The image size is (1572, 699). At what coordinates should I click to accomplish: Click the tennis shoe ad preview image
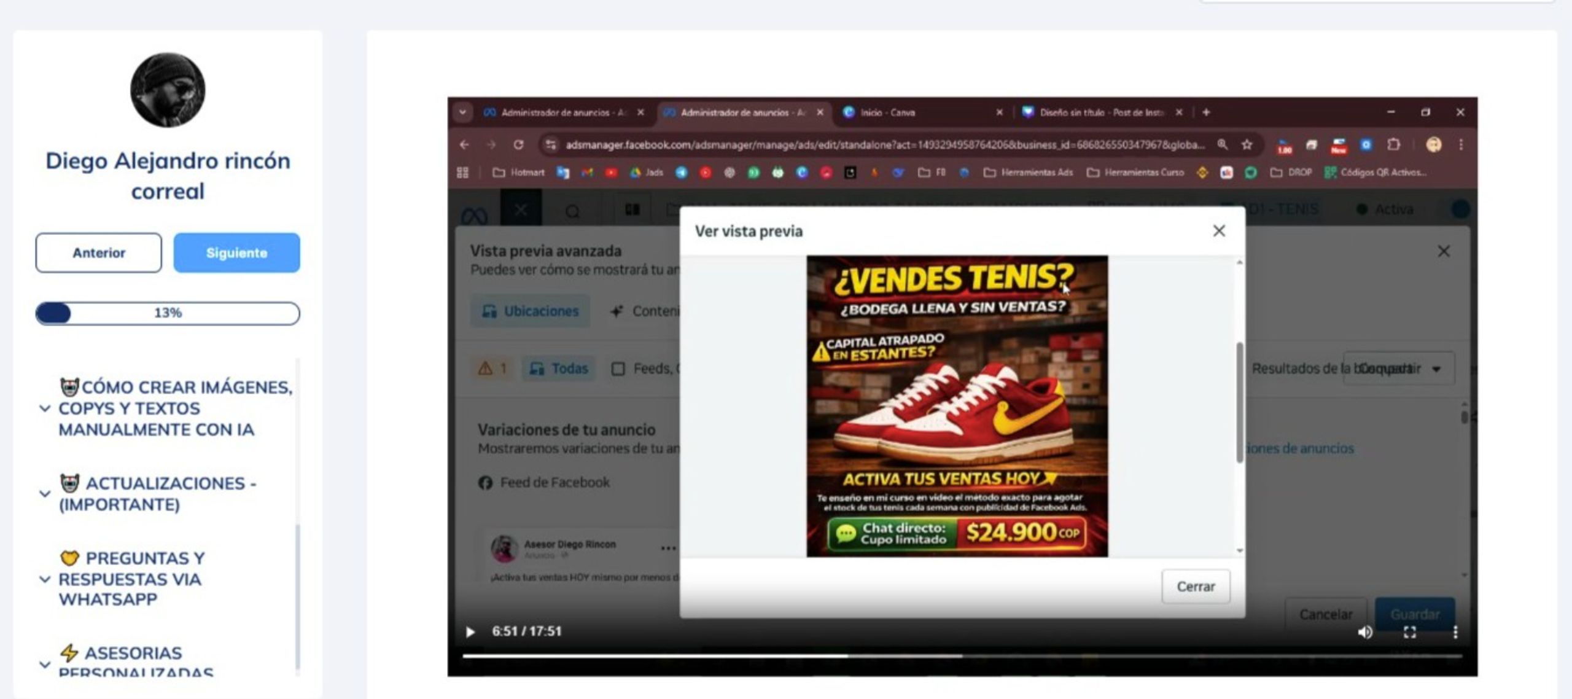(957, 407)
